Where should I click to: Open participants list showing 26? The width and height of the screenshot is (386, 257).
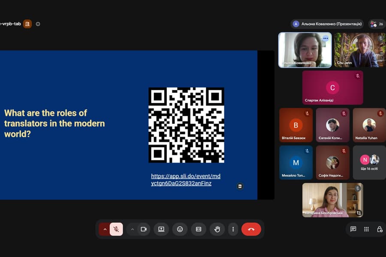377,24
